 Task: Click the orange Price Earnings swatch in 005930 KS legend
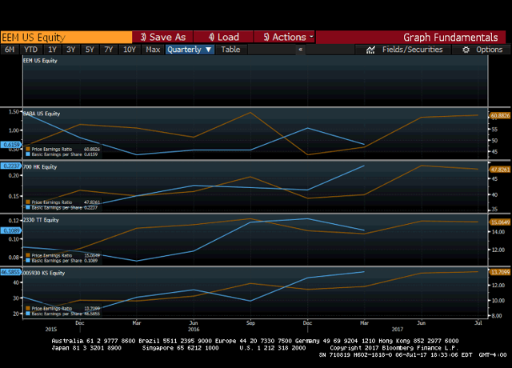(x=28, y=308)
